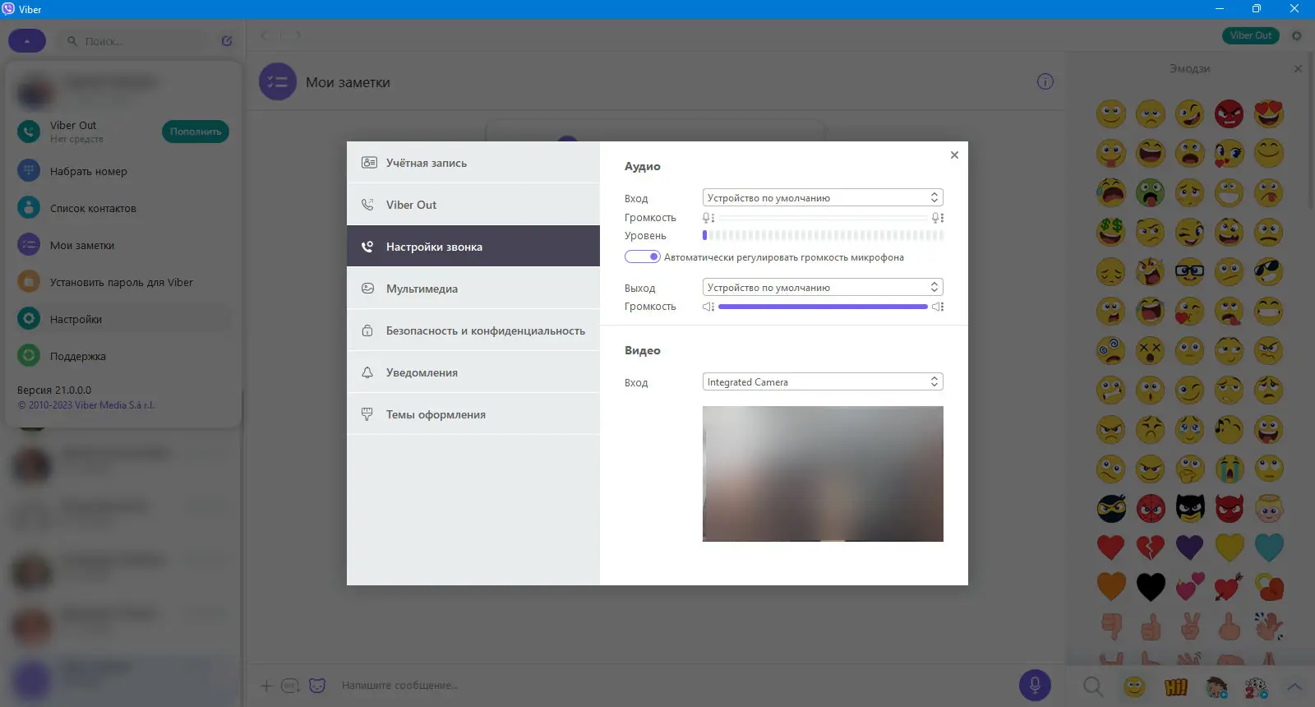Insert the heart with arrow emoji

(x=1230, y=587)
